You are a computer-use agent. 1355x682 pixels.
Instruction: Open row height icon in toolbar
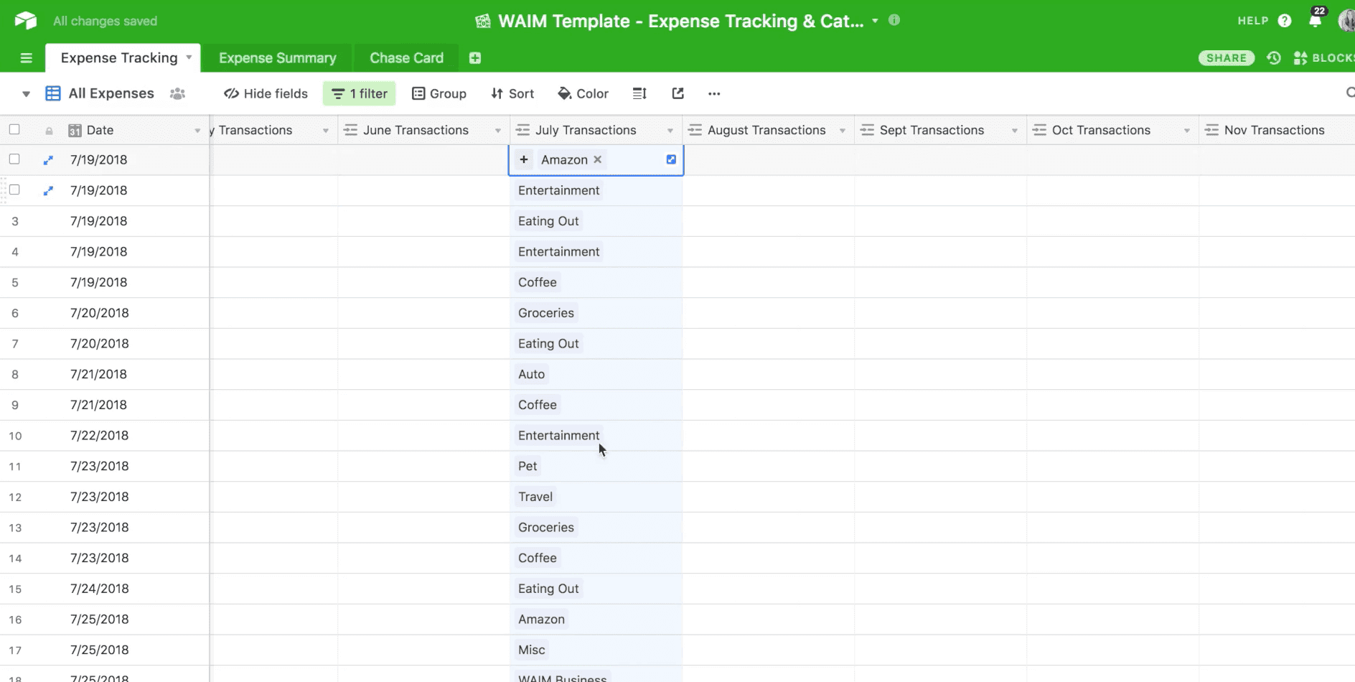[x=639, y=93]
